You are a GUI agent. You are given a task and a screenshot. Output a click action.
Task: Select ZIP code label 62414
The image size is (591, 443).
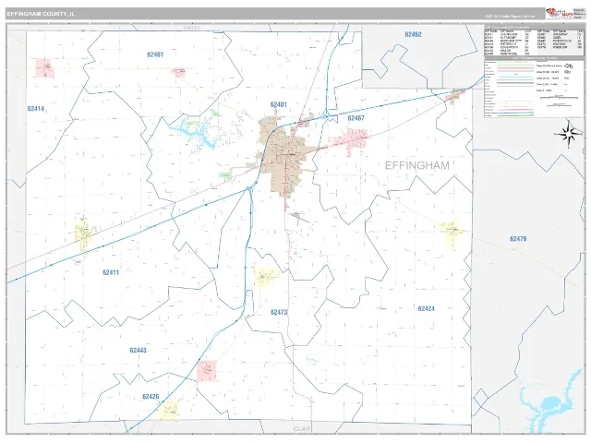(x=36, y=109)
